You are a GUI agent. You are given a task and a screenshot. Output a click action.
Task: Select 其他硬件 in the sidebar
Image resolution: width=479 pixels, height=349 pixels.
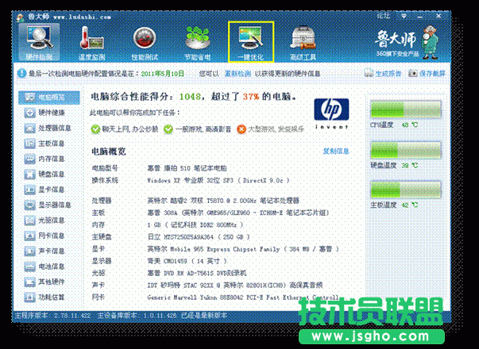pyautogui.click(x=45, y=282)
